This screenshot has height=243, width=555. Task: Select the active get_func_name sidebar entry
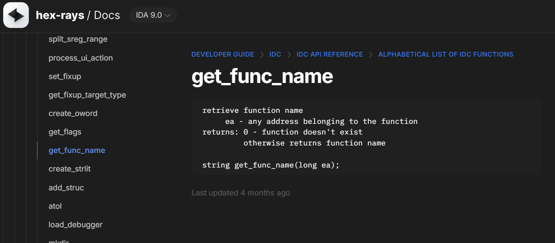click(77, 150)
